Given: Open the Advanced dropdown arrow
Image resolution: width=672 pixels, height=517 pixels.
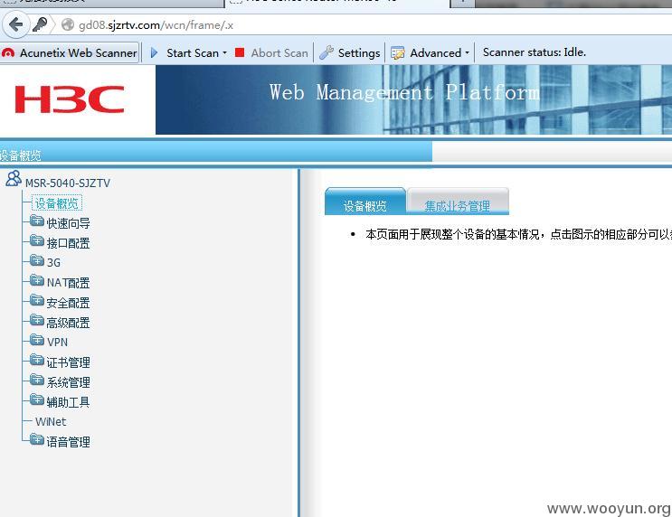Looking at the screenshot, I should pos(467,53).
